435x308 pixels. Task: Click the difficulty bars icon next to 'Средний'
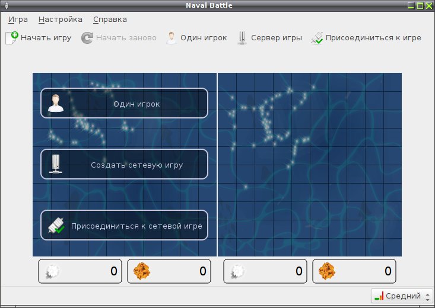379,296
